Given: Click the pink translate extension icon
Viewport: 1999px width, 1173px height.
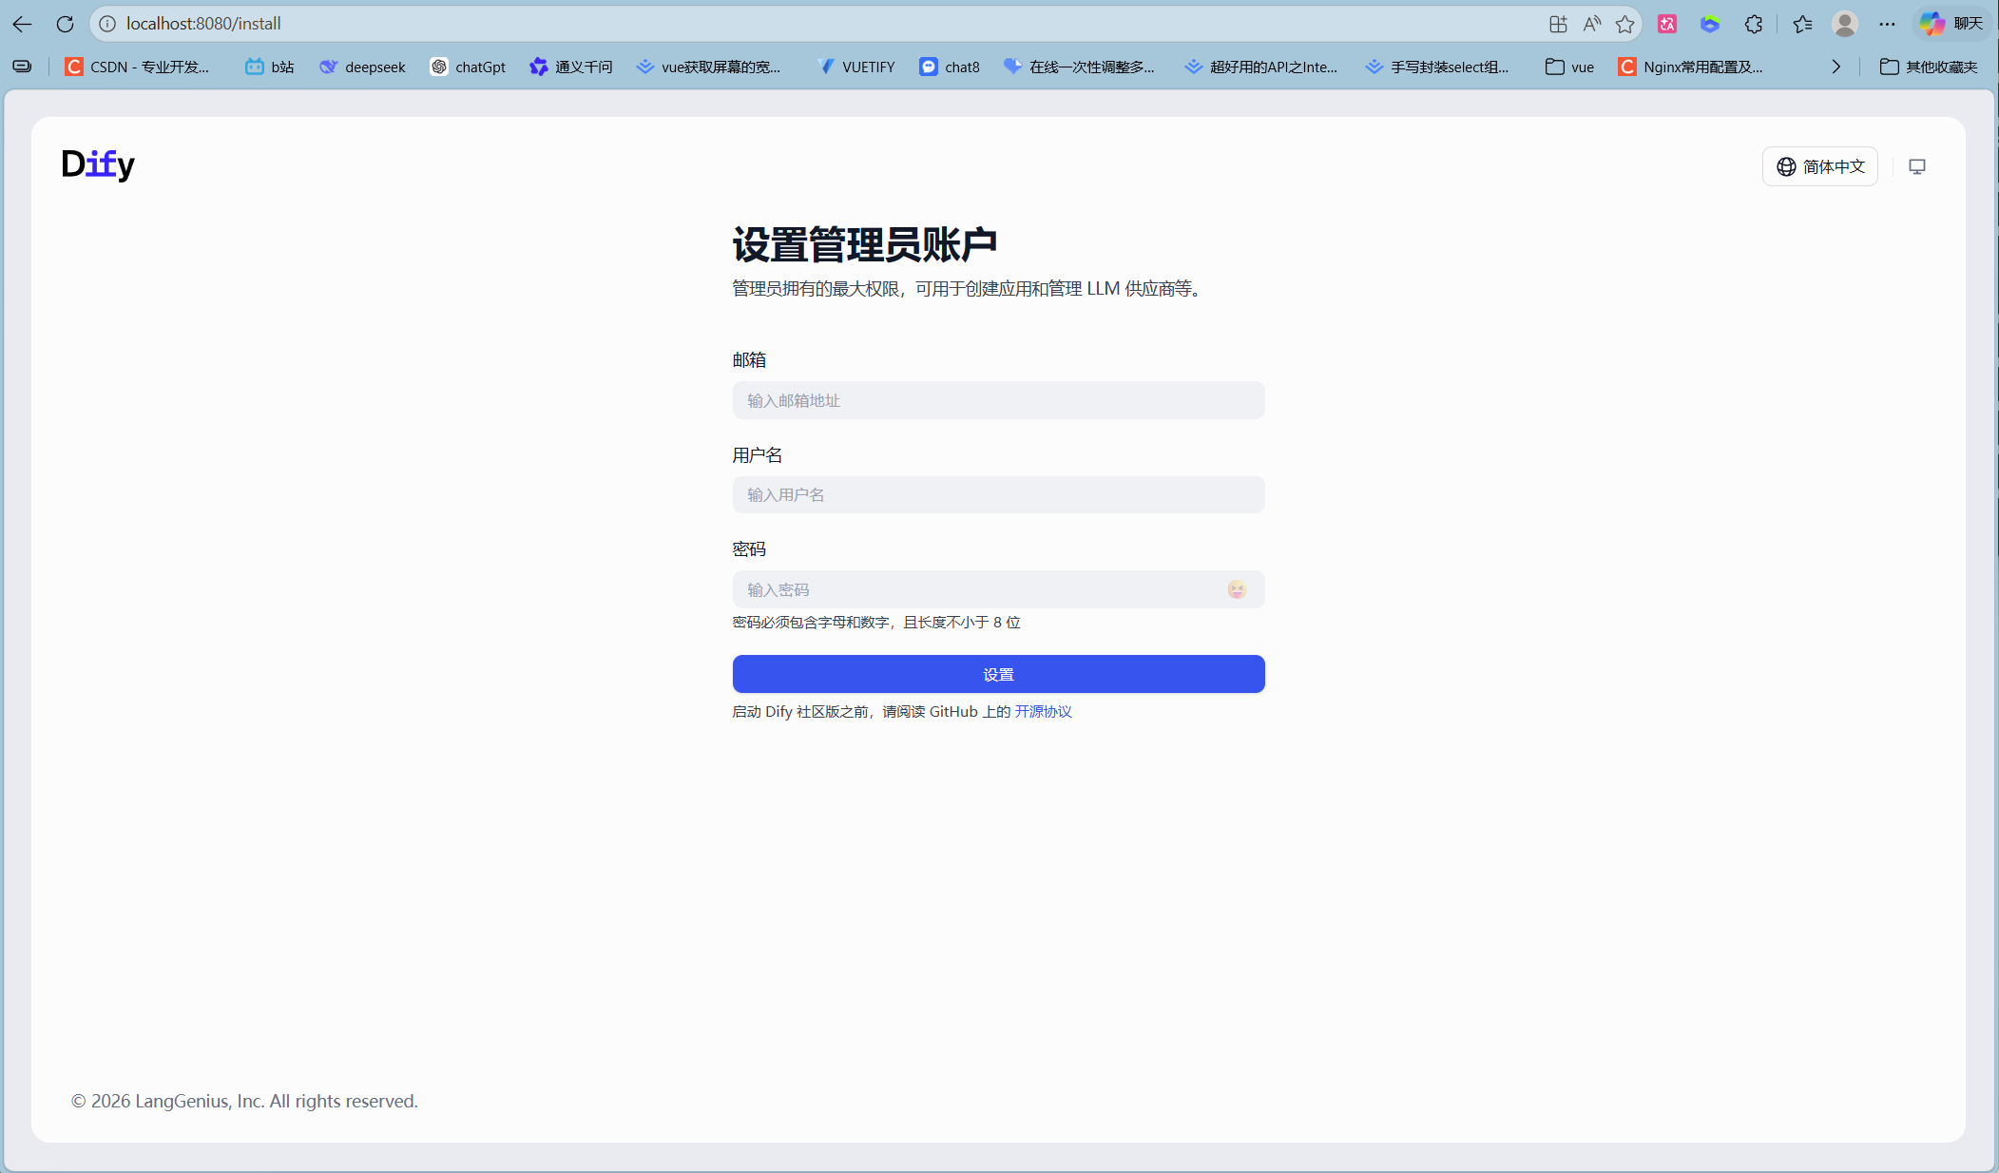Looking at the screenshot, I should click(1667, 24).
